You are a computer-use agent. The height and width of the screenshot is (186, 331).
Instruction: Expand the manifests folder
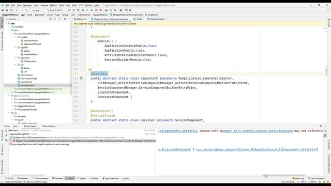(9, 27)
